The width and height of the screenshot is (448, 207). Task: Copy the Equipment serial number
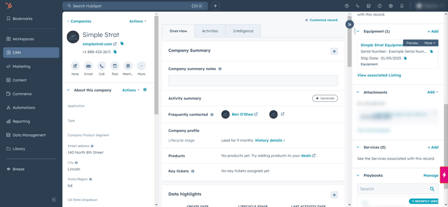click(431, 51)
